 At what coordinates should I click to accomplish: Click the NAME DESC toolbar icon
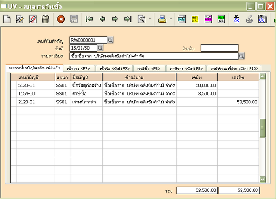tap(195, 19)
